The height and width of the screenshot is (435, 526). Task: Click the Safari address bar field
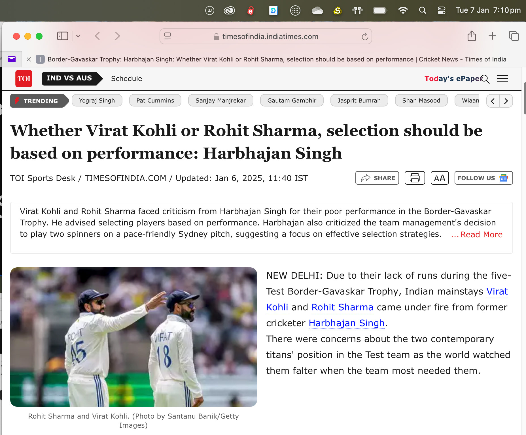(266, 37)
